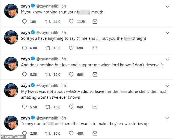Message icon on the "love and support" tweet
The height and width of the screenshot is (139, 173).
point(95,74)
